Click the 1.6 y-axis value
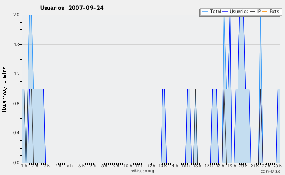Screen dimensions: 285x175 click(x=16, y=44)
